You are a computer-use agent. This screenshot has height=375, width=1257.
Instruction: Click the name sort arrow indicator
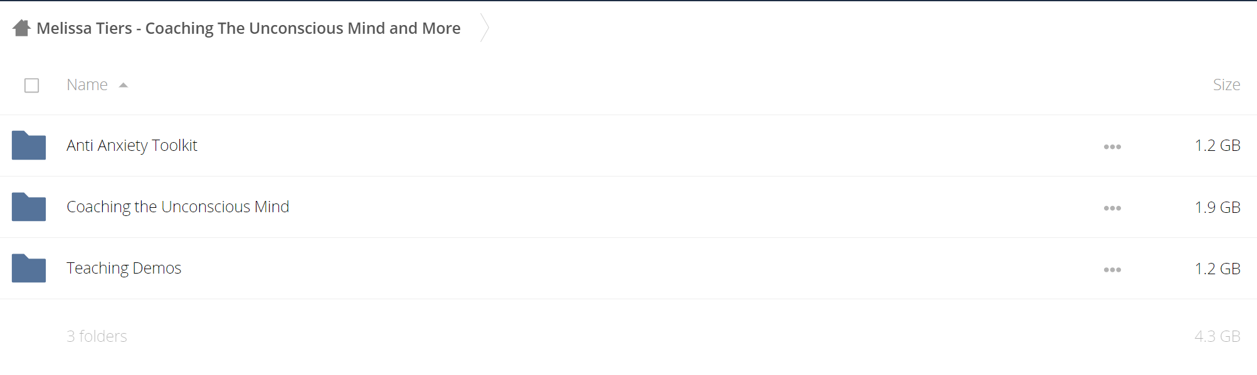tap(124, 85)
